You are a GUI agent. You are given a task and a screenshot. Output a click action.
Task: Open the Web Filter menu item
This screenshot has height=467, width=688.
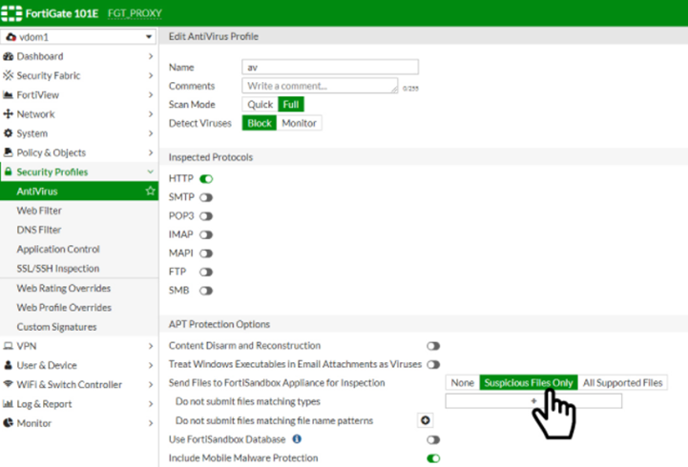pos(39,211)
